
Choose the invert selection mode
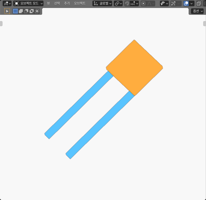tap(32, 11)
